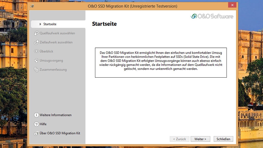Click the Über O&O SSD Migration Kit icon
Screen dimensions: 263x148
point(36,133)
